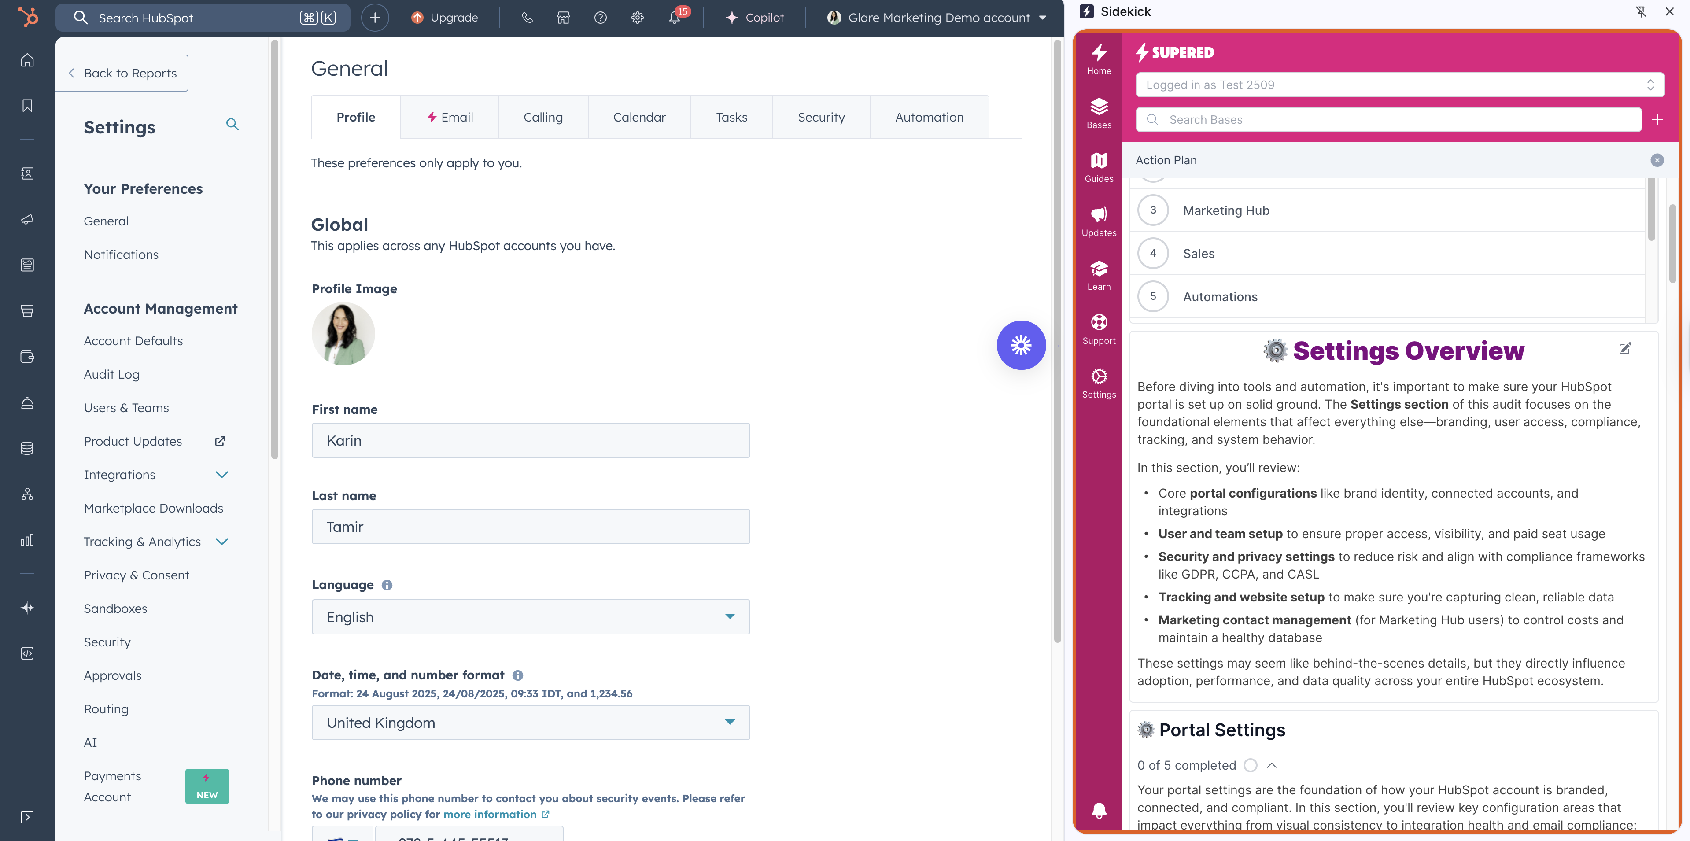The width and height of the screenshot is (1690, 841).
Task: Click the plus create button in top bar
Action: [x=375, y=18]
